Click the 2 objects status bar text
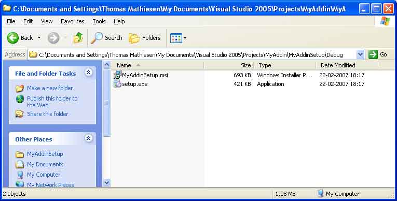 [x=14, y=194]
